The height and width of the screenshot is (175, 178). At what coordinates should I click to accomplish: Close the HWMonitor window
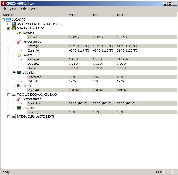175,4
